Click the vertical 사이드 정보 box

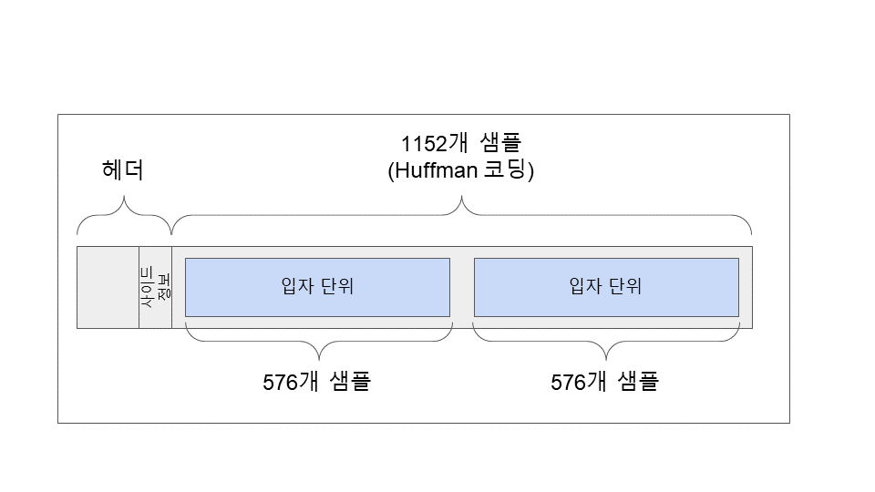tap(155, 287)
